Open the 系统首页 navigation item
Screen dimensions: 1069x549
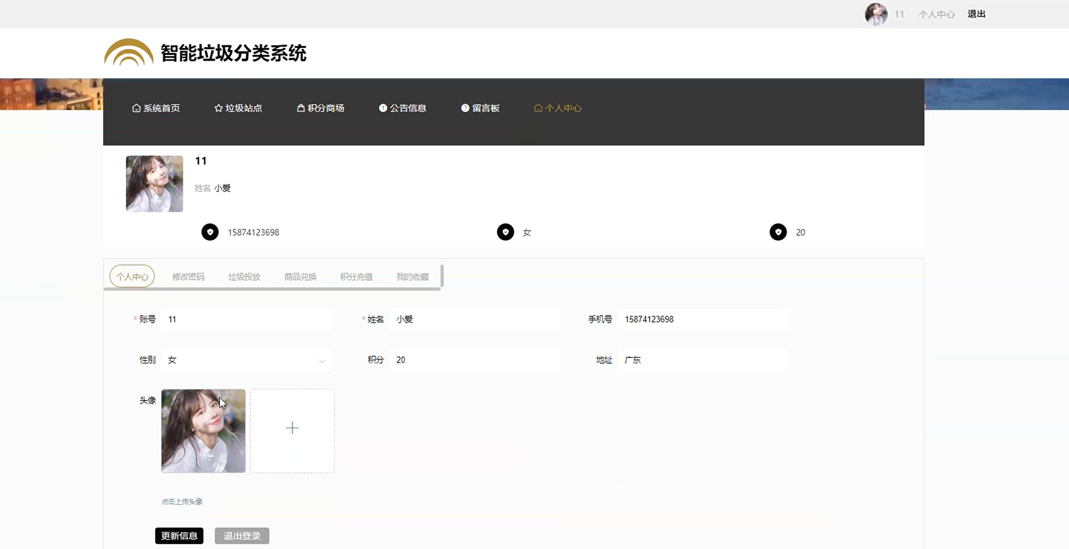coord(156,108)
